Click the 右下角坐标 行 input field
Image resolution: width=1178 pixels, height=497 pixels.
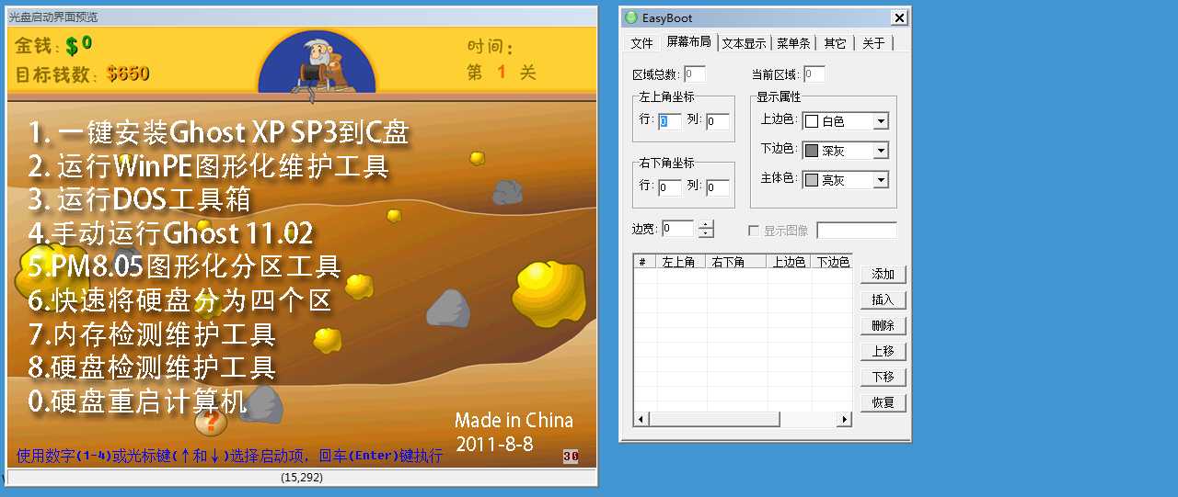pyautogui.click(x=670, y=187)
